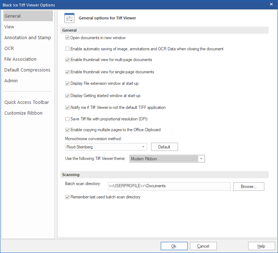The height and width of the screenshot is (253, 278).
Task: Click the Batch scan directory field
Action: click(169, 186)
